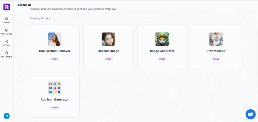Open the Background Remover tool title
The image size is (258, 122).
pyautogui.click(x=55, y=51)
